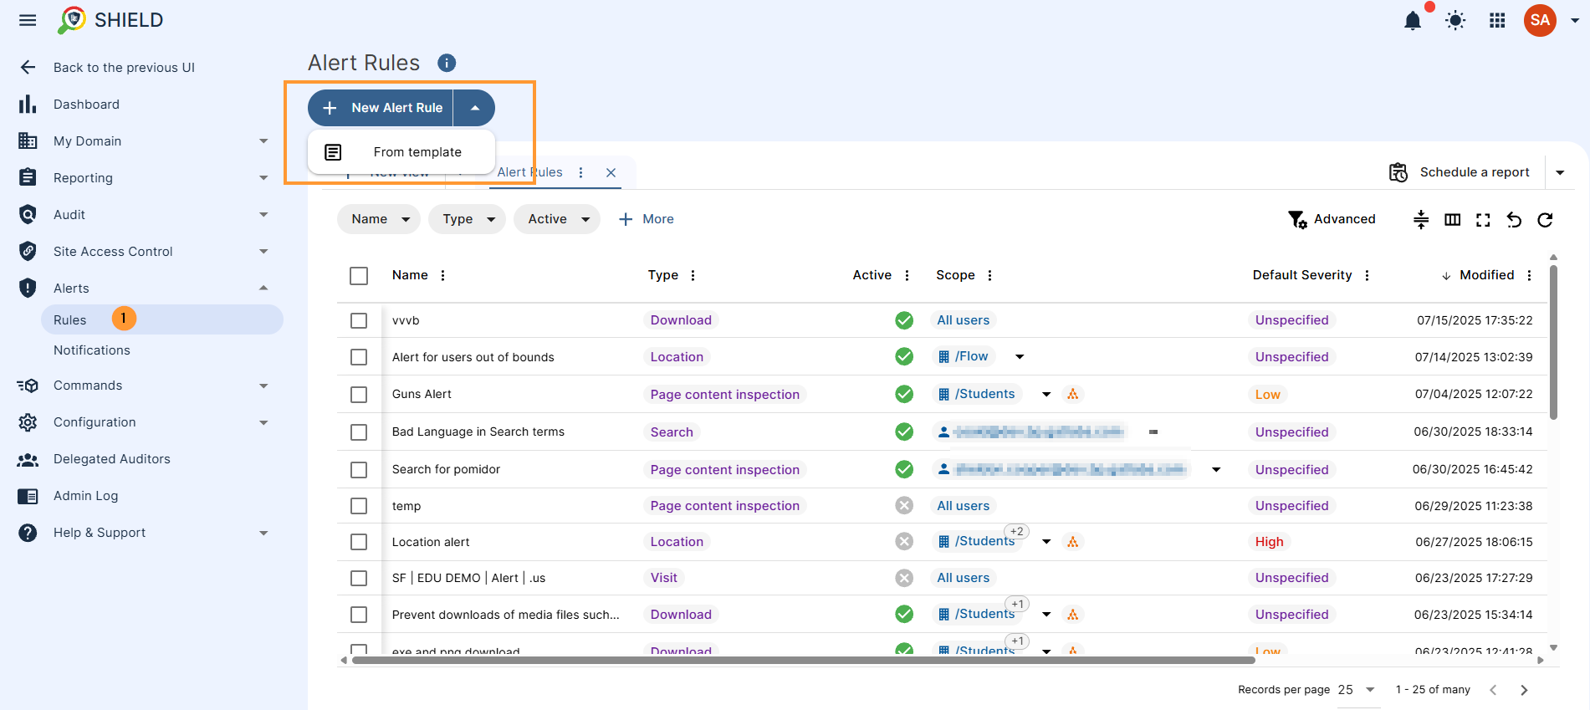Click the horizontal table scrollbar
The image size is (1590, 710).
pyautogui.click(x=803, y=661)
